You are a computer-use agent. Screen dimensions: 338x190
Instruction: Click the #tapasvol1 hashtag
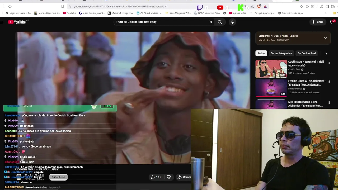point(55,187)
